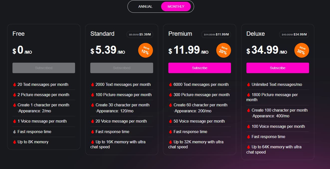
Task: Click the flame icon next to 100 Voice message
Action: pyautogui.click(x=248, y=126)
